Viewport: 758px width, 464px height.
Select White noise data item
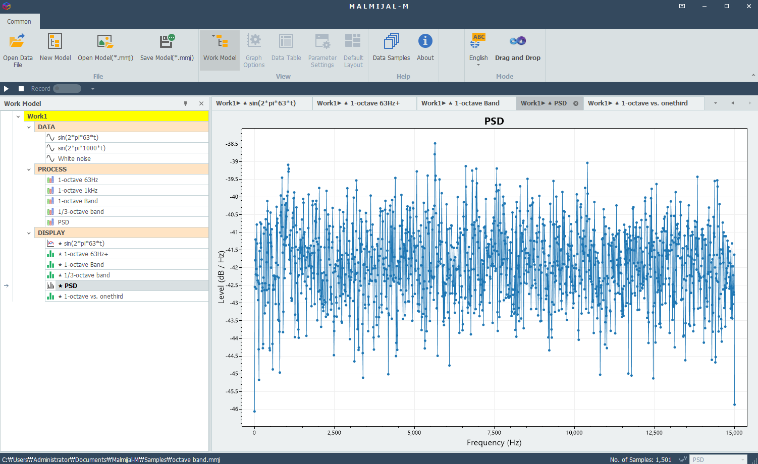coord(127,158)
